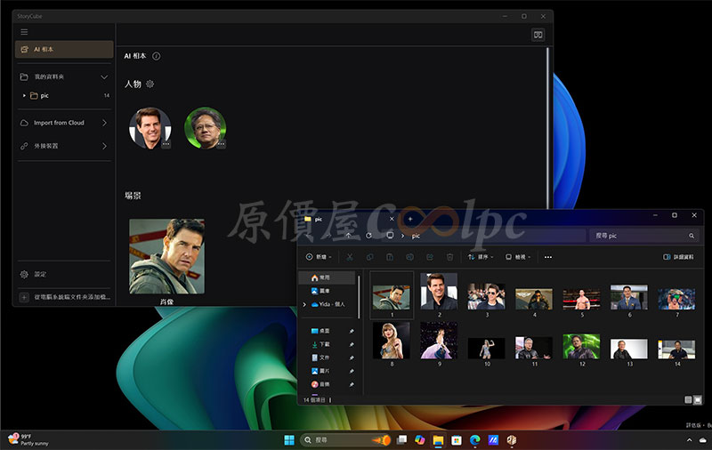
Task: Click the Paste icon in Explorer toolbar
Action: point(390,257)
